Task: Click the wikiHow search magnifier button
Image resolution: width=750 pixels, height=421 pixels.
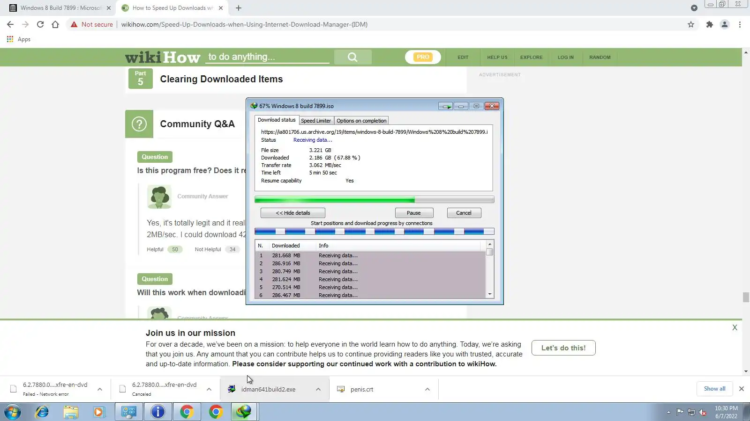Action: (353, 57)
